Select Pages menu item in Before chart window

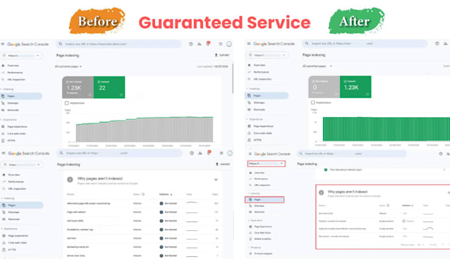pos(22,96)
